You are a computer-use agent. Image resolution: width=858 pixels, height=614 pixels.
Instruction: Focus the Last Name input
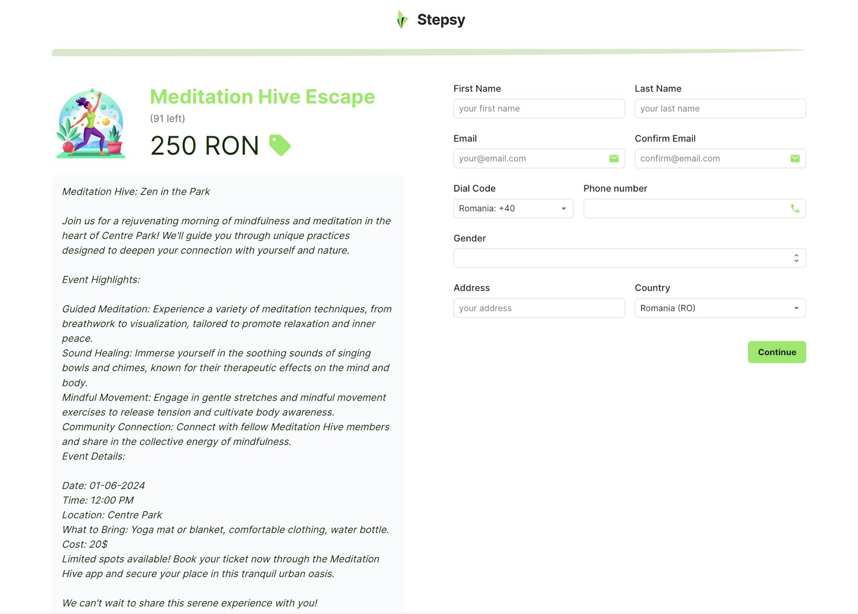pos(719,109)
